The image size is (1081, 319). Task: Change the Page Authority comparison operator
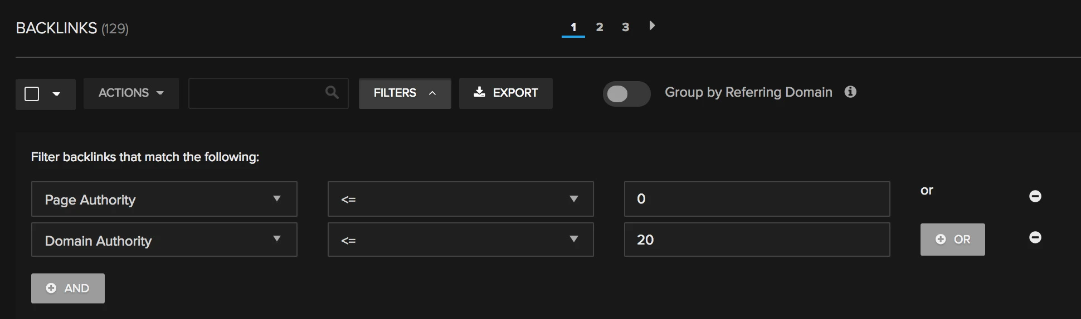click(460, 199)
